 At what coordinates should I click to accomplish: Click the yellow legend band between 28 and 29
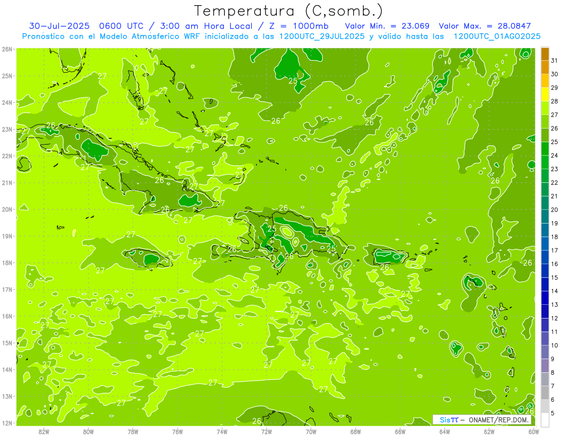(545, 94)
